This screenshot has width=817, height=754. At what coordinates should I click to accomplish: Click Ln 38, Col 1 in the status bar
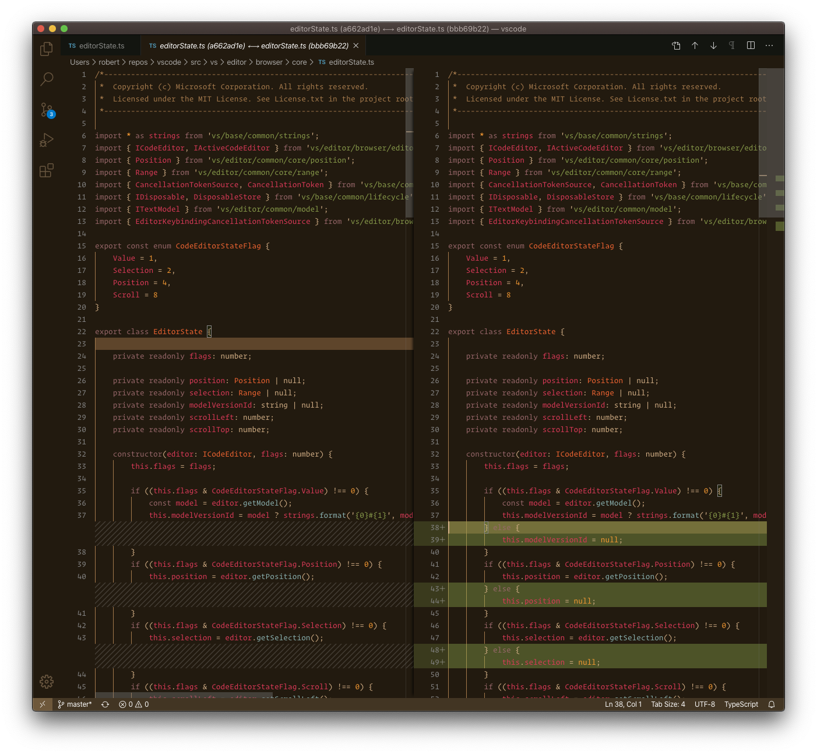[623, 704]
